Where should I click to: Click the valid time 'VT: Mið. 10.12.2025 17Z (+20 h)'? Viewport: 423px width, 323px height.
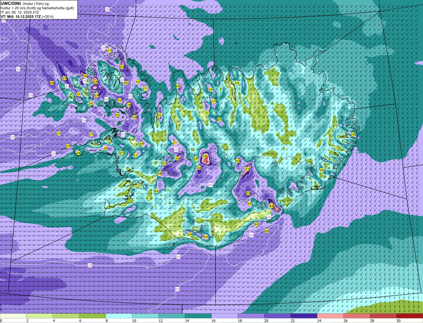point(27,16)
